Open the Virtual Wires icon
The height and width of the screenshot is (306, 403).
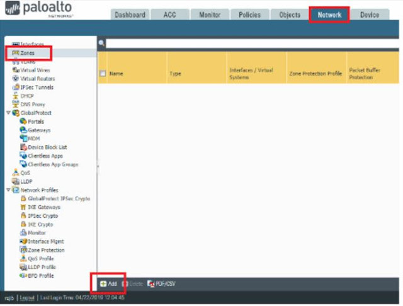16,70
